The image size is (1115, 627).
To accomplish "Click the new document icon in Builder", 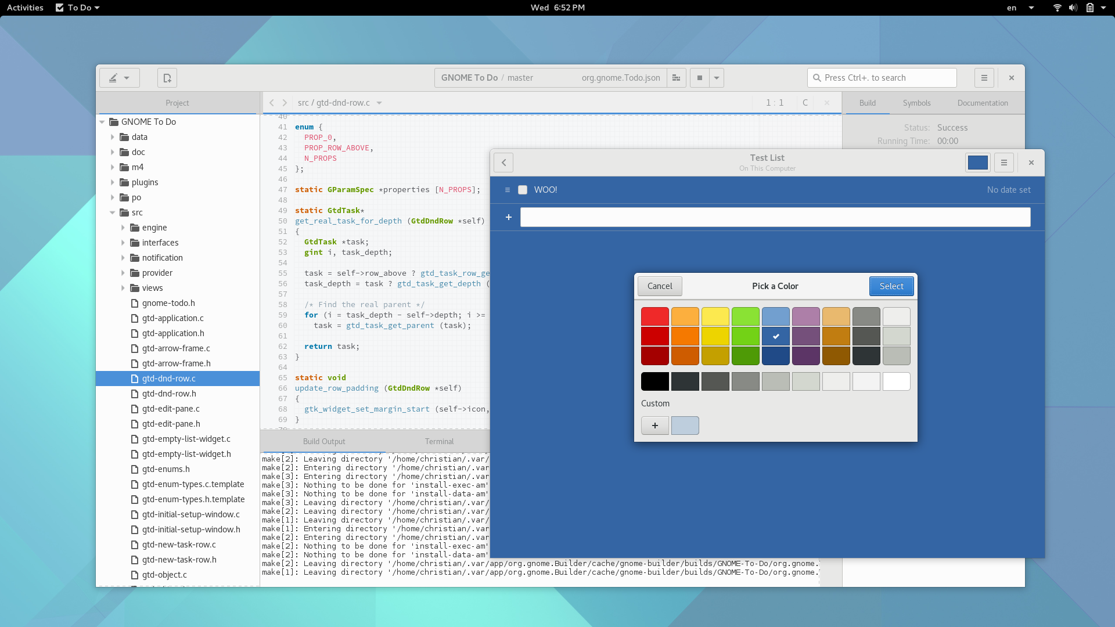I will click(x=167, y=78).
